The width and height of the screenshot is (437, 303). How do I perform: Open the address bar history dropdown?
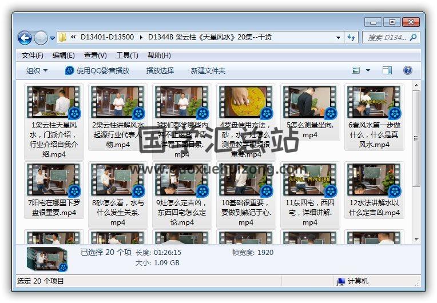pos(338,37)
